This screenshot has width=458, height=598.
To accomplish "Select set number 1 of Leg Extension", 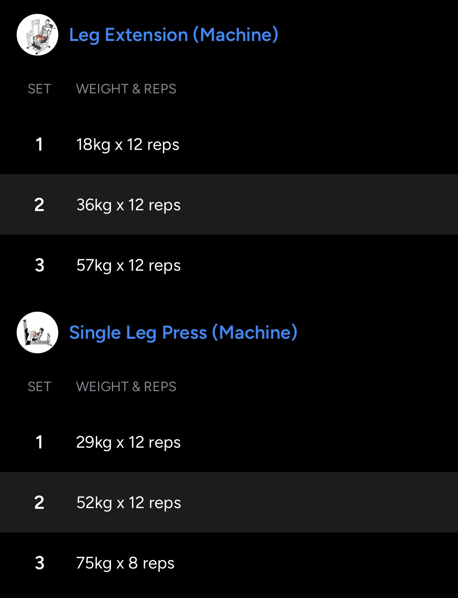I will 40,144.
